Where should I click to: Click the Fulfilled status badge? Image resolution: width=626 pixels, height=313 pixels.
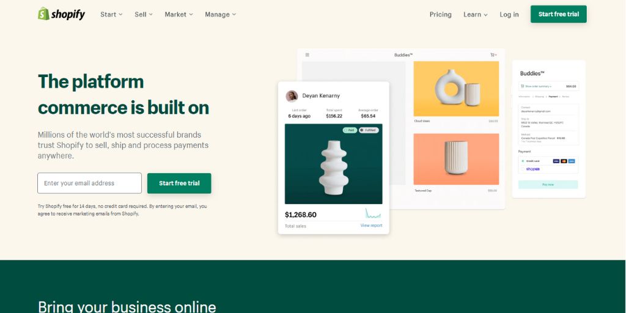[369, 130]
